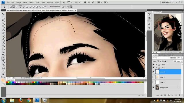Viewport: 184px width, 103px height.
Task: Switch to the Channels tab
Action: coord(163,55)
